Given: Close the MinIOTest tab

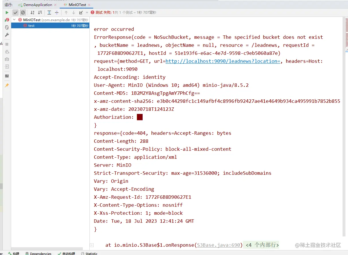Looking at the screenshot, I should [x=89, y=5].
